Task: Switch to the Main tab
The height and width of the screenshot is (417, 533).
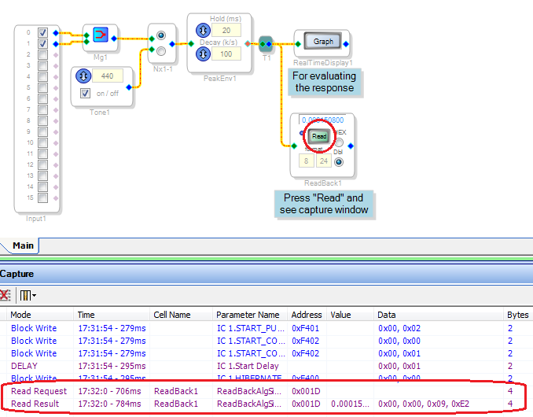Action: click(23, 245)
